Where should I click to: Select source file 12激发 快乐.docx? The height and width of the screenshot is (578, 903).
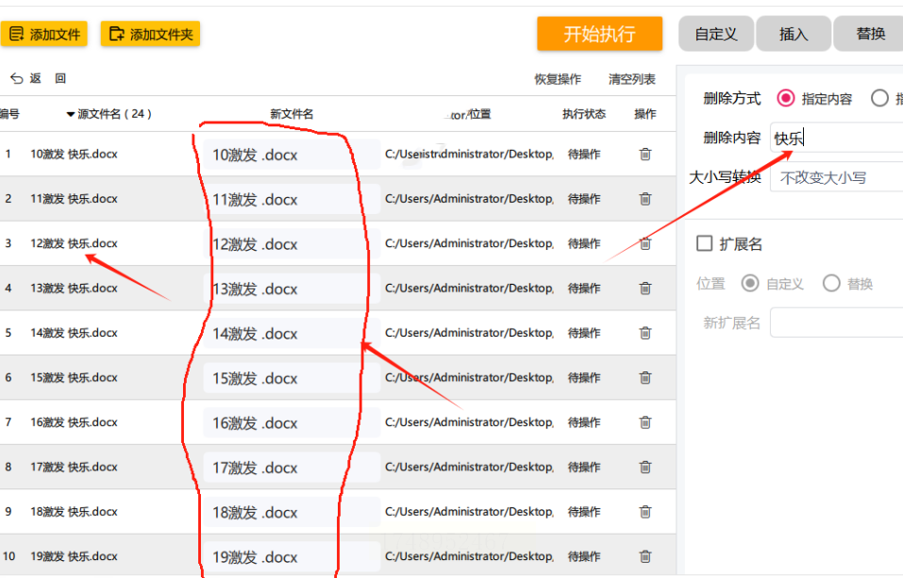[x=74, y=243]
